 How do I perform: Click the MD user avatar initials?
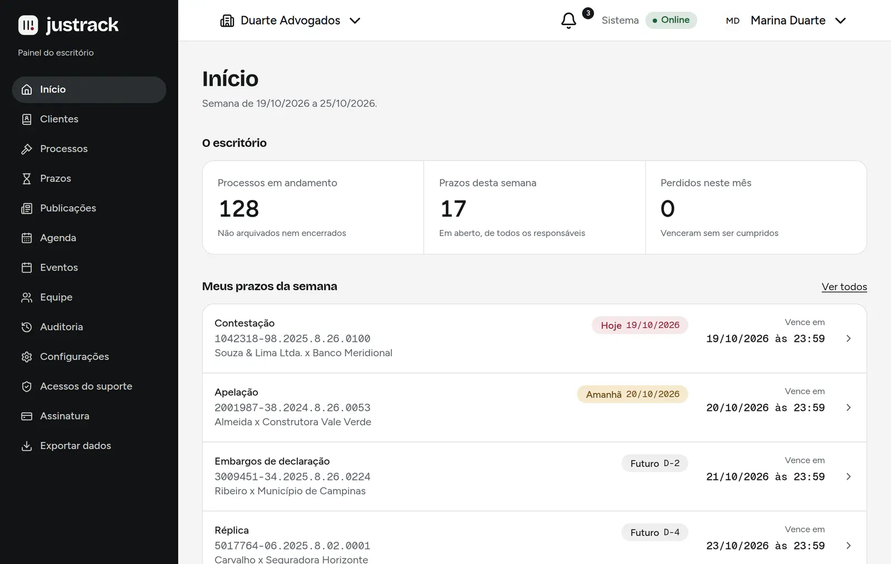tap(733, 21)
